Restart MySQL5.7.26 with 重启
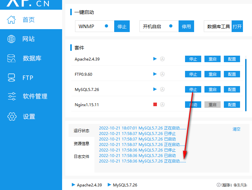252x190 pixels. 213,89
